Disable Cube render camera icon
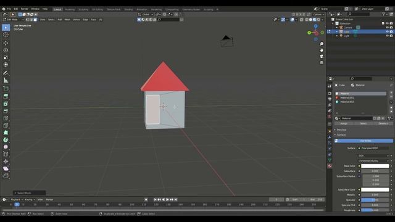Screen dimensions: 395x222 click(x=391, y=31)
